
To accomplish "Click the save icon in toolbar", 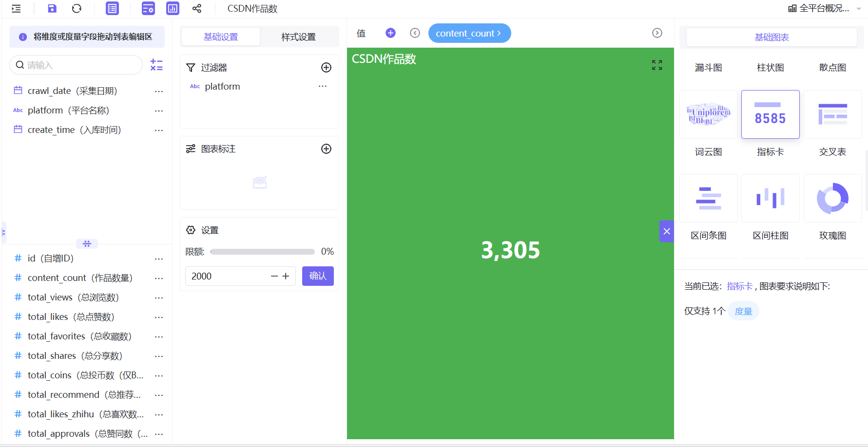I will 52,8.
